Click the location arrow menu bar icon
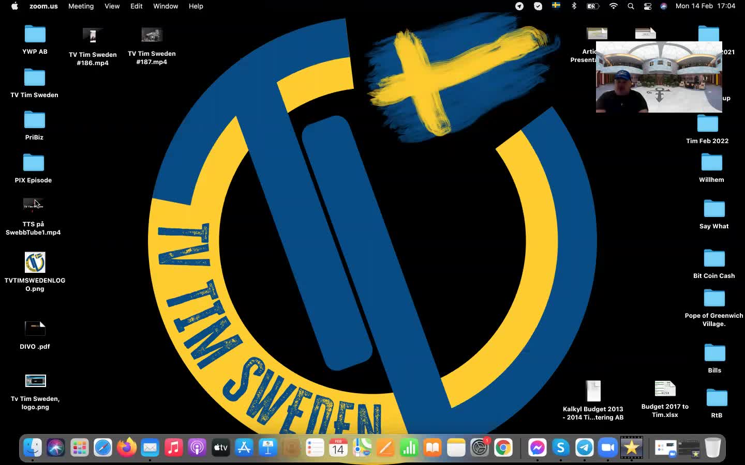 (519, 6)
